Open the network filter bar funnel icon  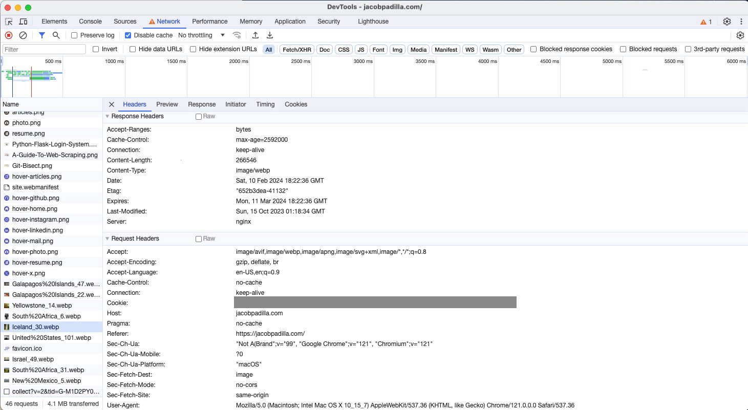pos(41,35)
